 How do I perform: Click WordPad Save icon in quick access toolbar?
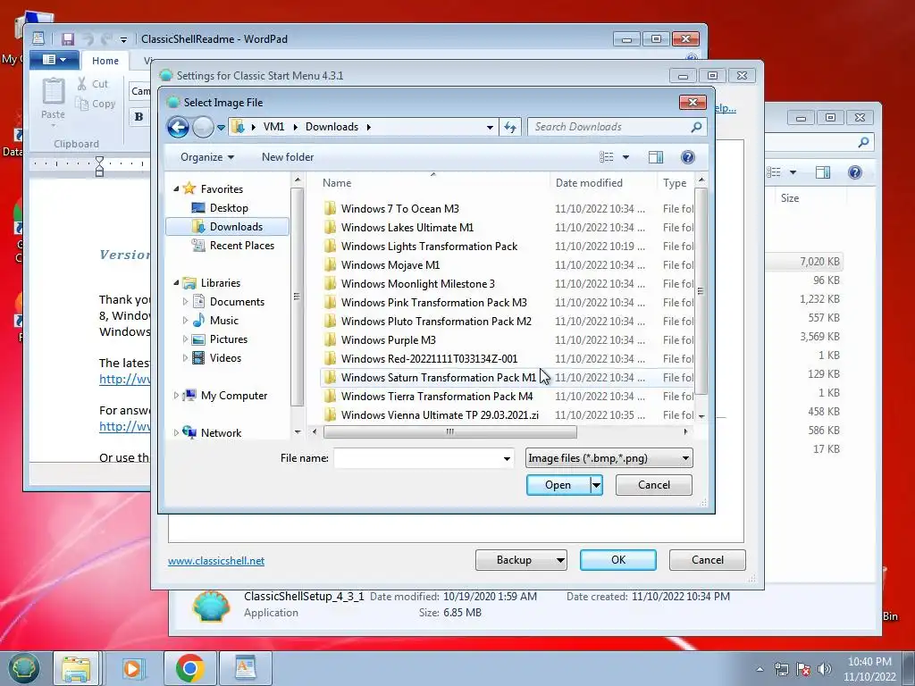point(68,39)
